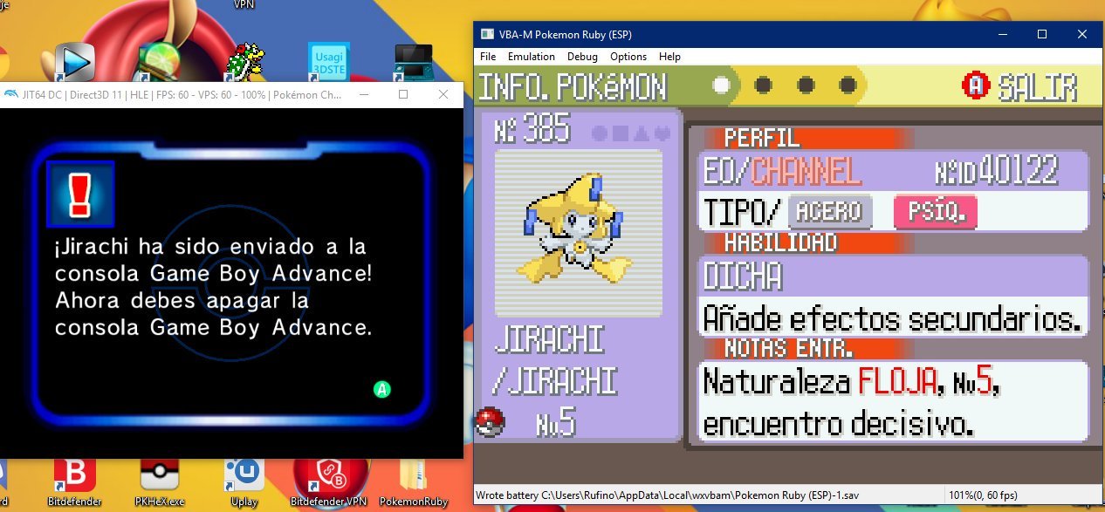
Task: Click the VBA-M window title bar icon
Action: [x=487, y=34]
